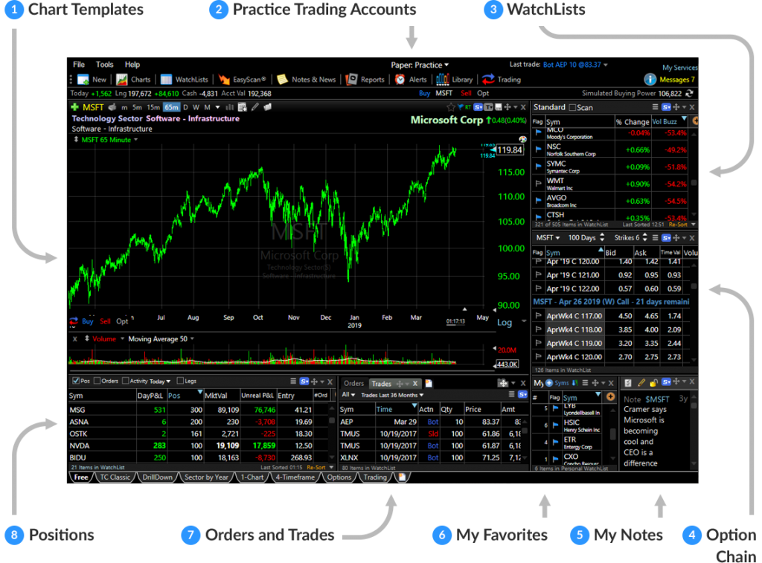Open the Tools menu
Viewport: 762px width, 563px height.
tap(105, 65)
